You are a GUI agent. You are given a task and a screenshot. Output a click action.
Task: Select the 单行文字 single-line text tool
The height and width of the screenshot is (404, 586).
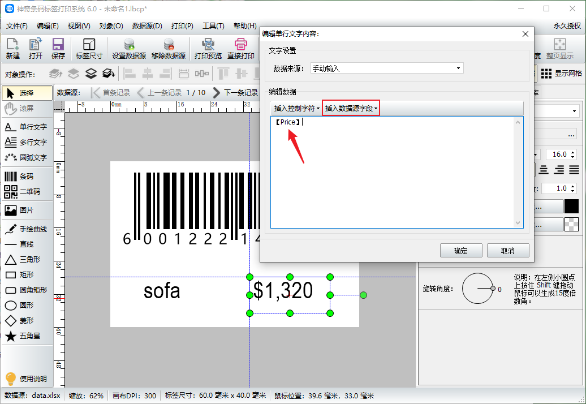(x=27, y=127)
